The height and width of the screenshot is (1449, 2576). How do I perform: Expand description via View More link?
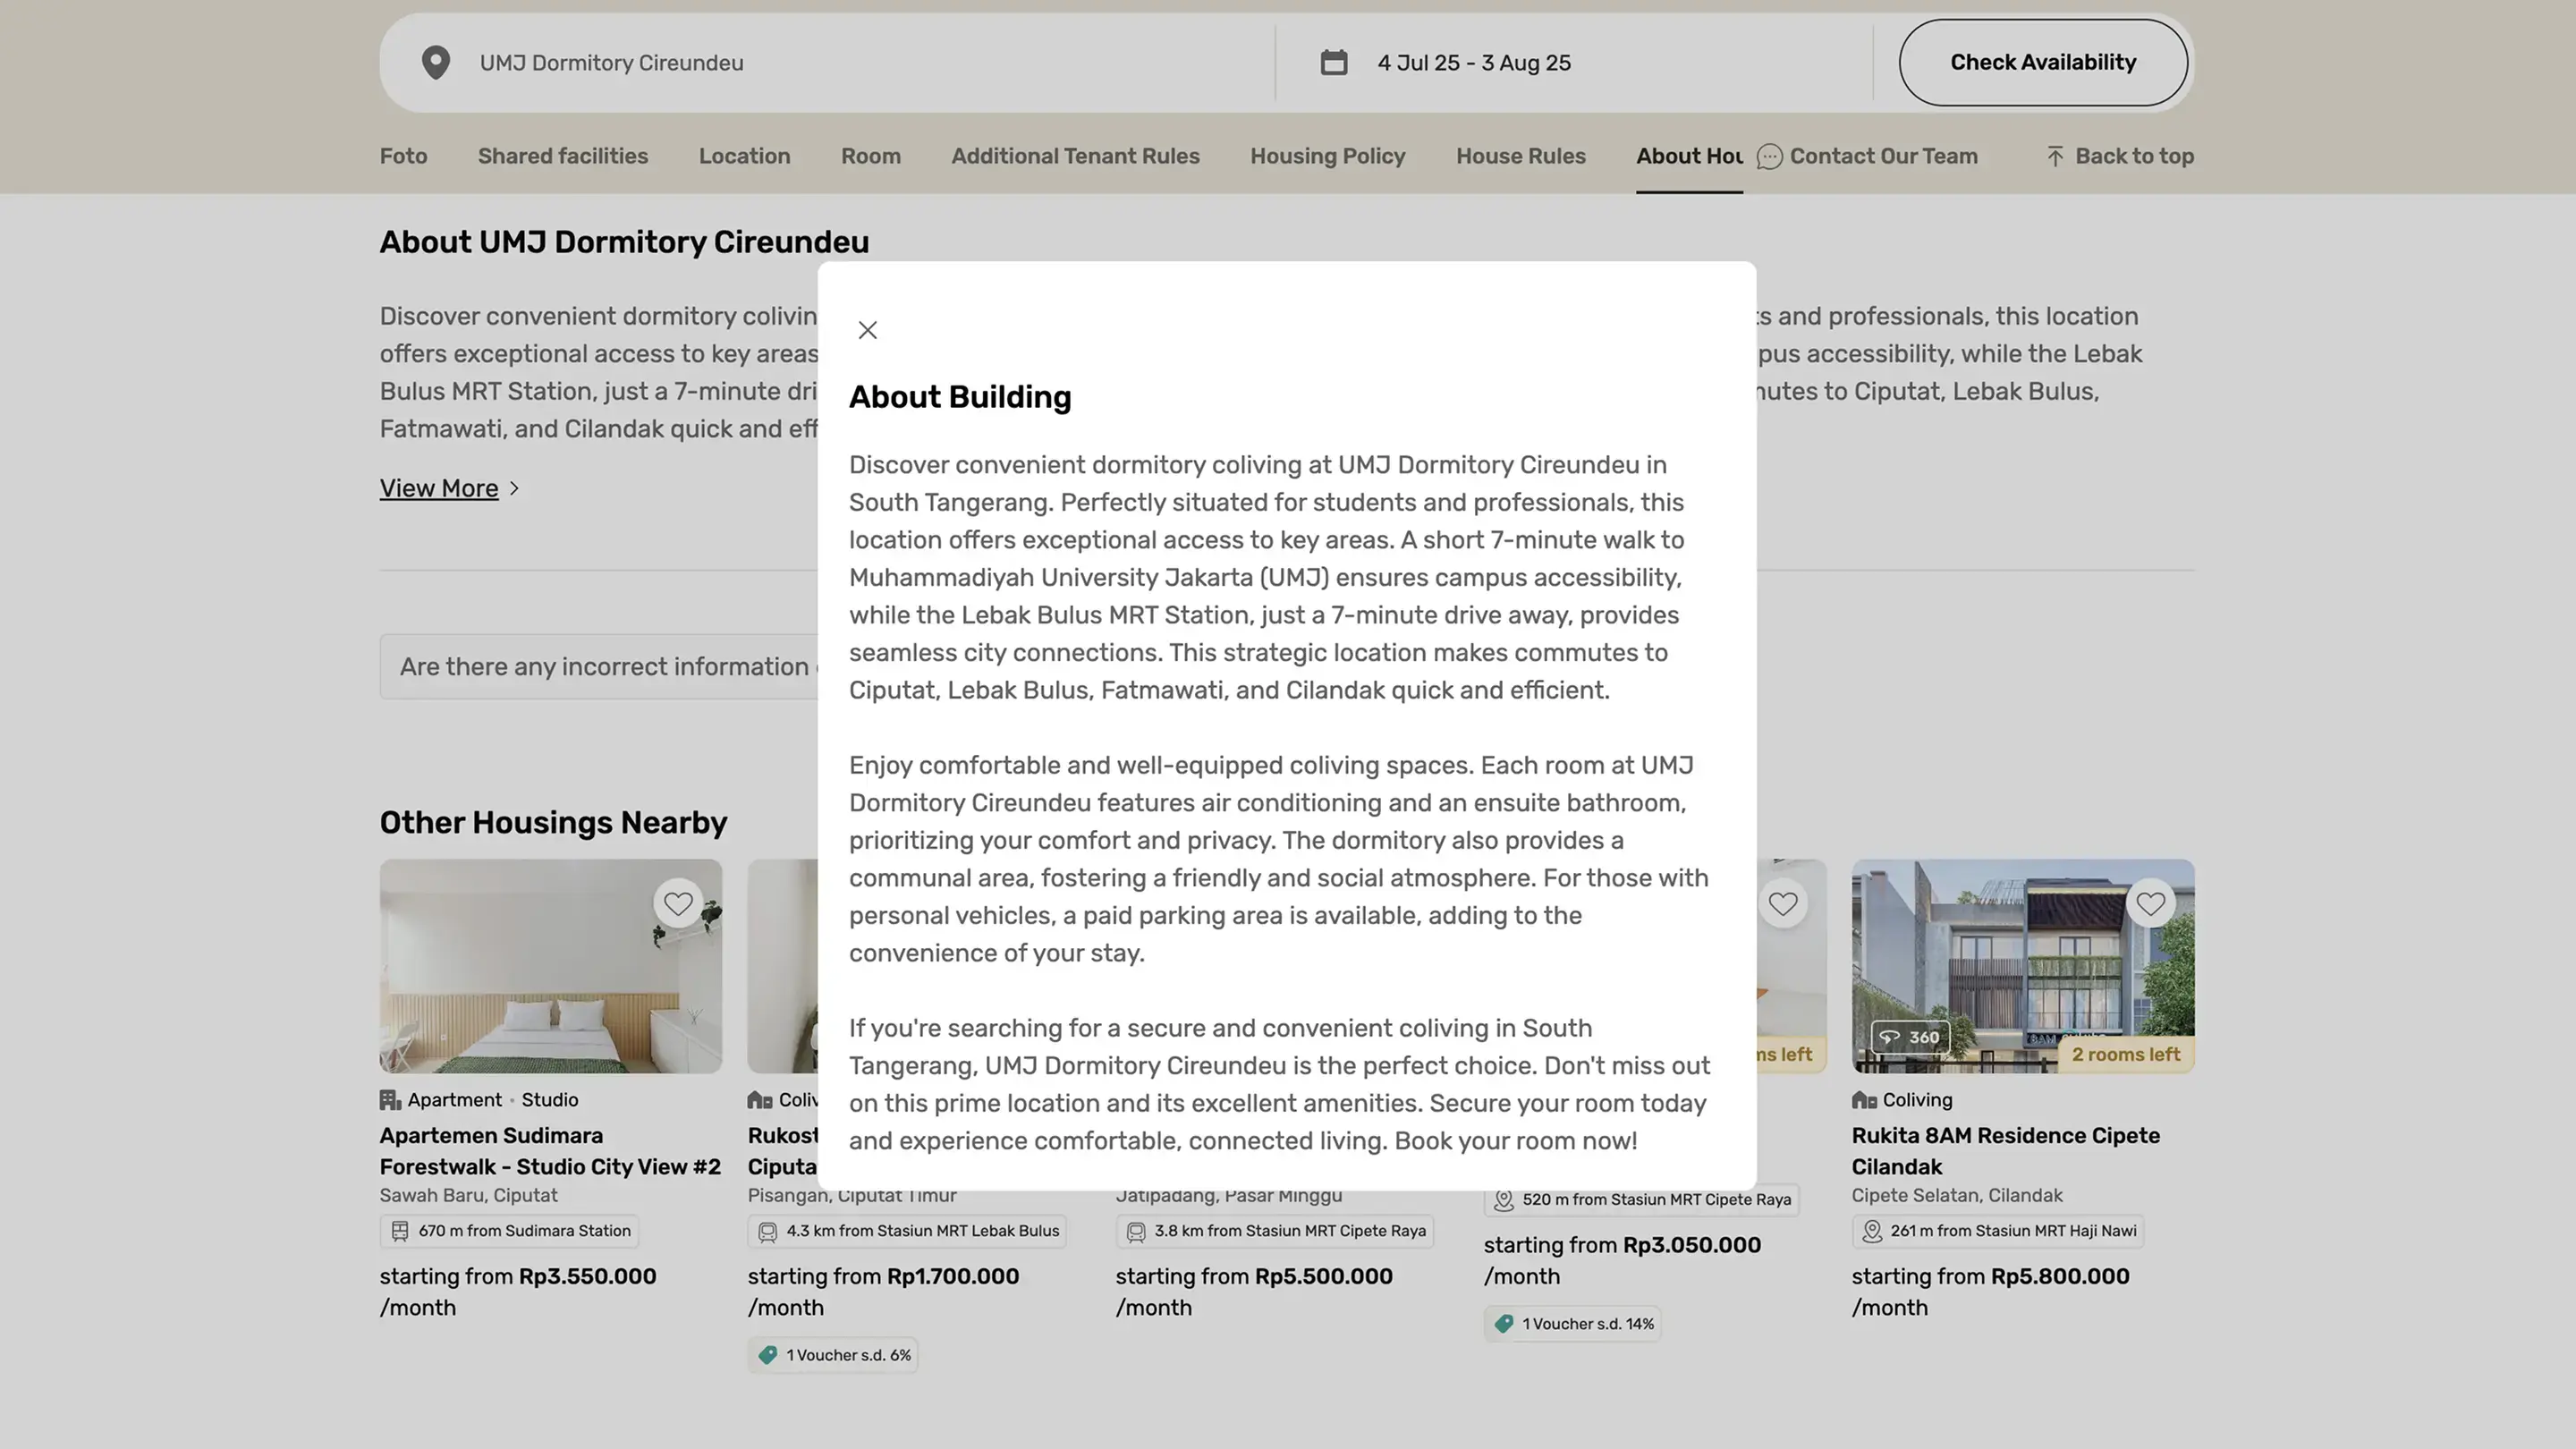tap(439, 488)
